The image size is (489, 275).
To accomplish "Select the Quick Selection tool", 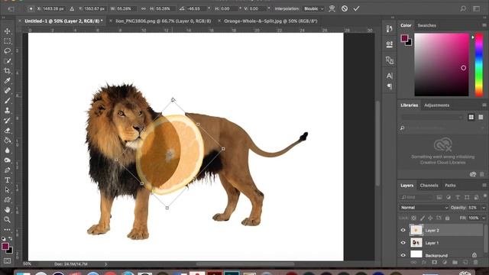I will click(7, 61).
